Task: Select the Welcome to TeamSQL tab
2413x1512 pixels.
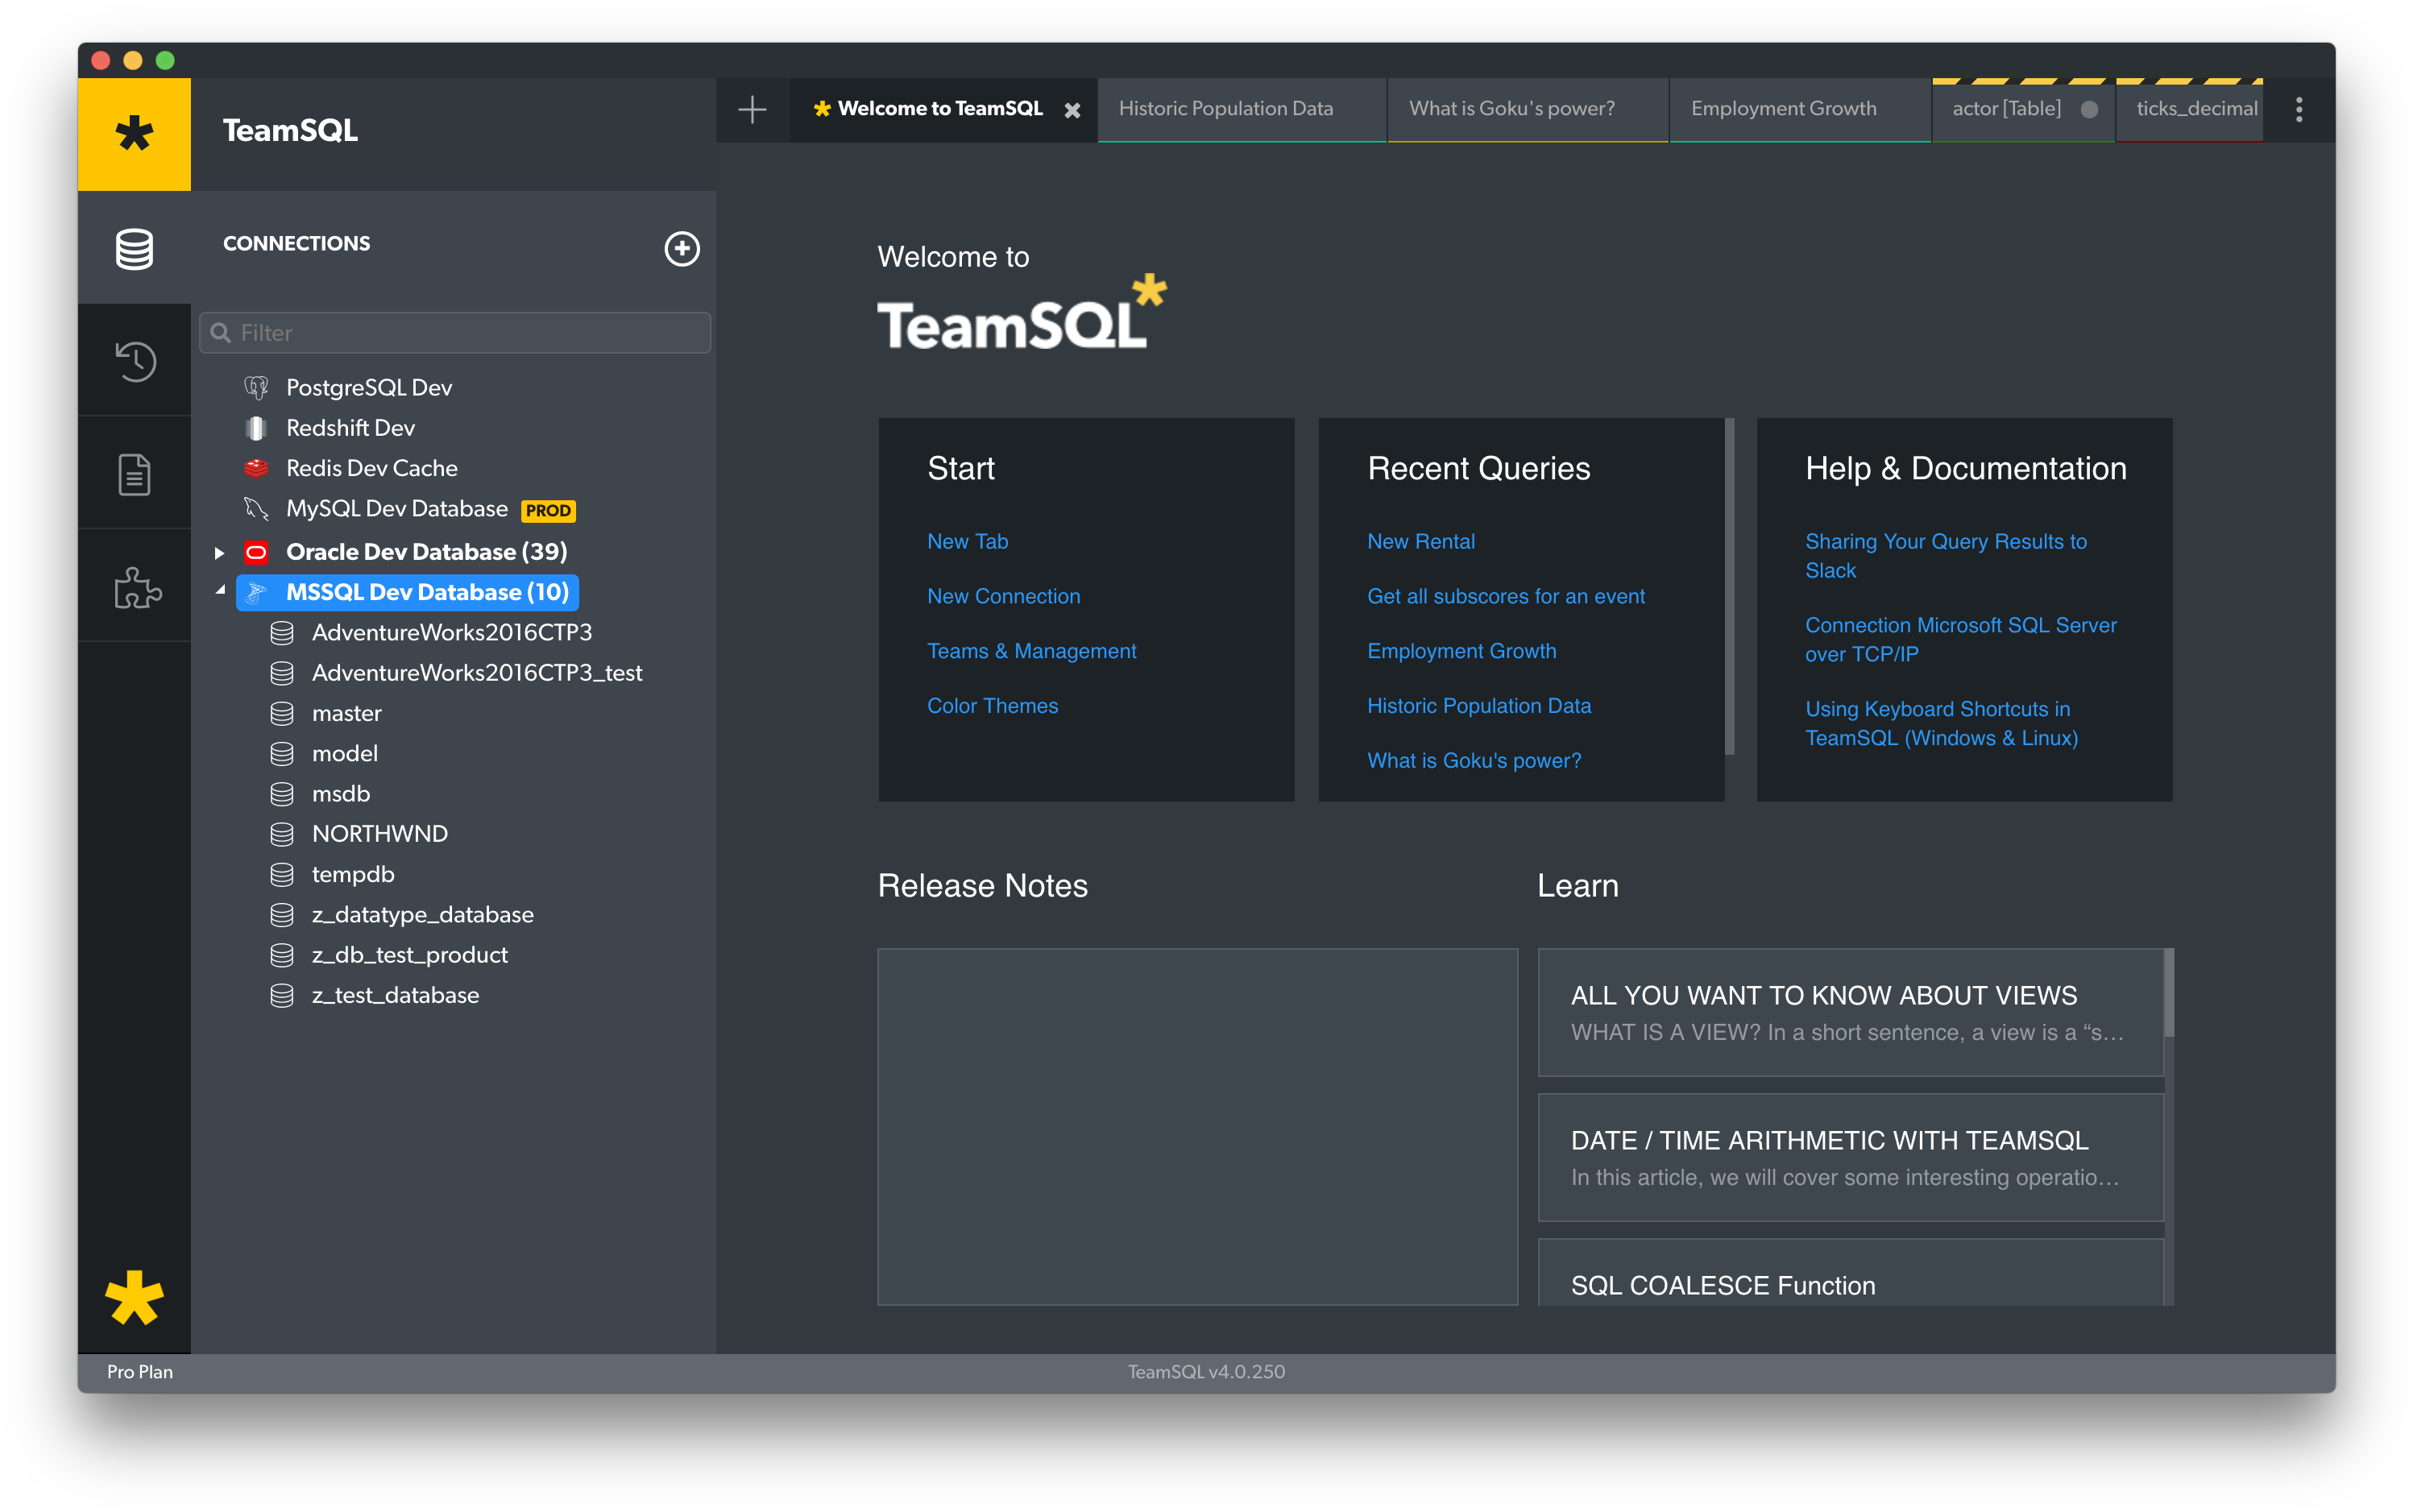Action: click(x=943, y=109)
